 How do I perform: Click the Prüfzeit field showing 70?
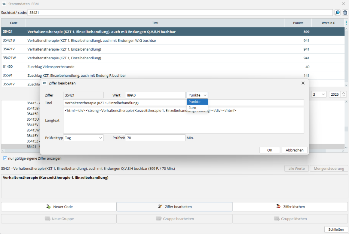(155, 138)
